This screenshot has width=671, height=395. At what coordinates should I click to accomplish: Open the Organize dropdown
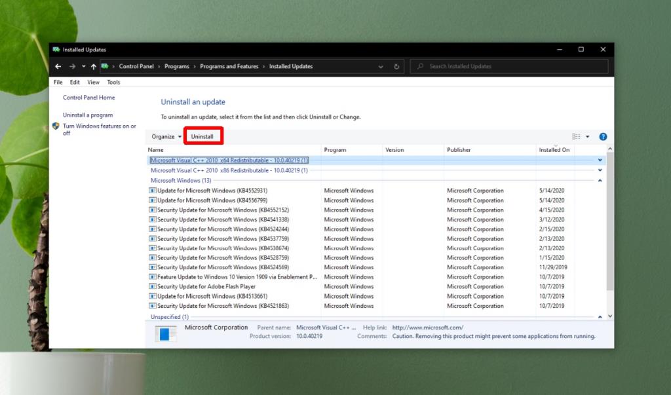pyautogui.click(x=165, y=136)
